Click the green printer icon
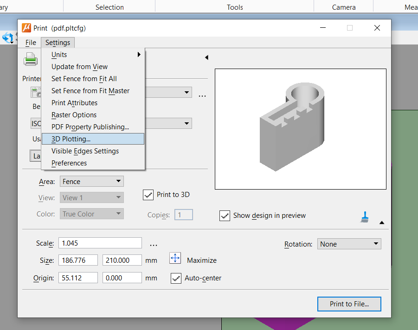This screenshot has width=418, height=330. 31,59
